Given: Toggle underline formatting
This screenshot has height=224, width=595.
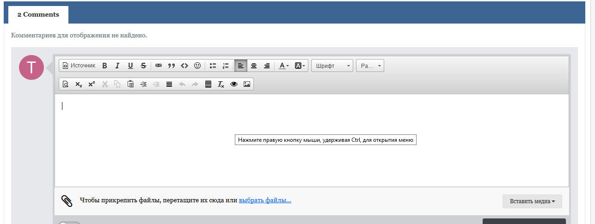Looking at the screenshot, I should 130,66.
